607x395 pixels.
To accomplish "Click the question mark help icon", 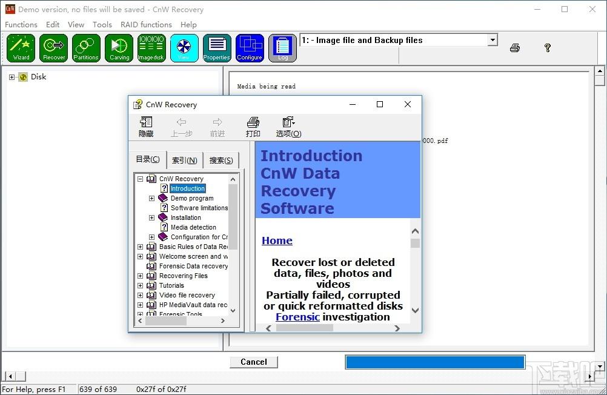I will [547, 48].
